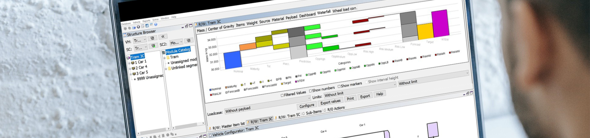This screenshot has width=590, height=138.
Task: Click the blue Help question-mark toolbar icon
Action: point(156,25)
